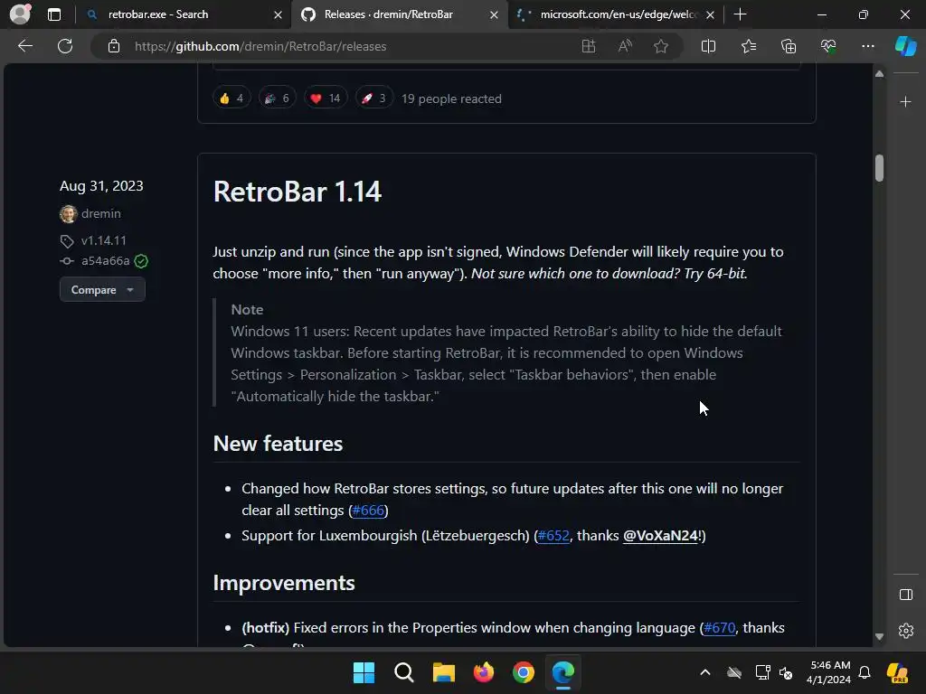Launch the Copilot sidebar icon

pos(905,46)
